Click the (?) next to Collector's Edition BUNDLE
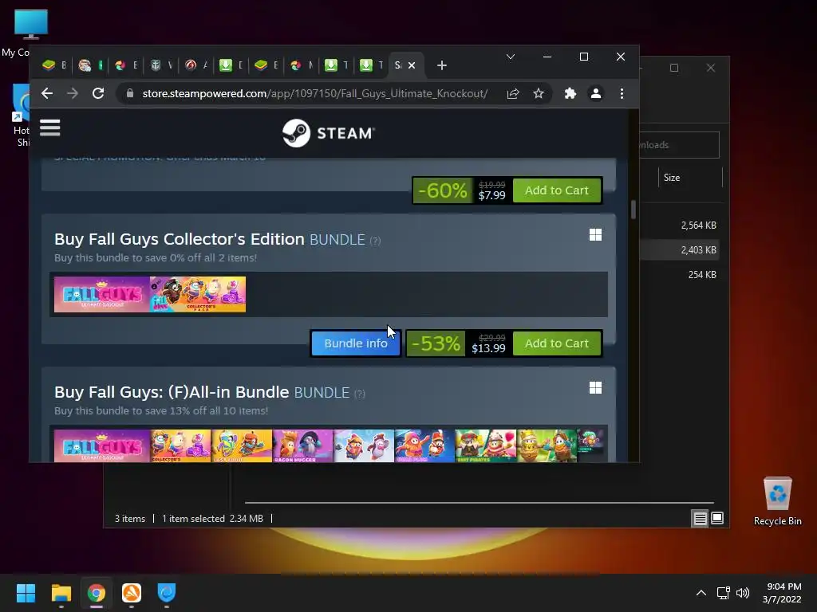The image size is (817, 612). point(375,241)
